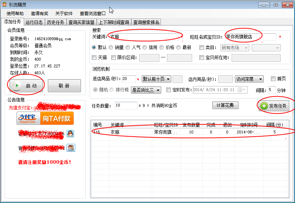Choose the 价格 sort radio button
295x203 pixels.
(162, 47)
